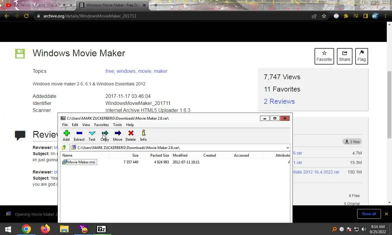Click the 7-Zip taskbar icon
Viewport: 392px width, 235px height.
[101, 229]
